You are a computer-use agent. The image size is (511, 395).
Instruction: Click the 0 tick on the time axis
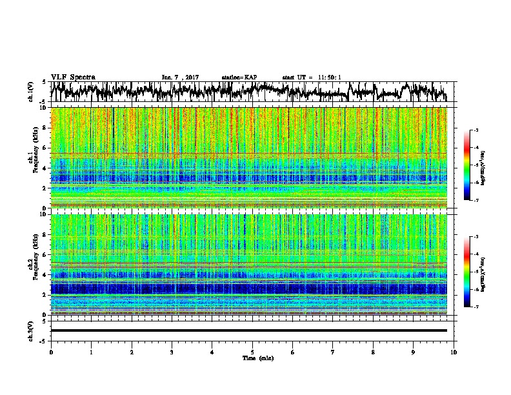coord(51,352)
